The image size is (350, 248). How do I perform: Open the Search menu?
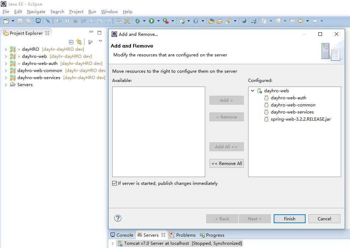(x=57, y=12)
